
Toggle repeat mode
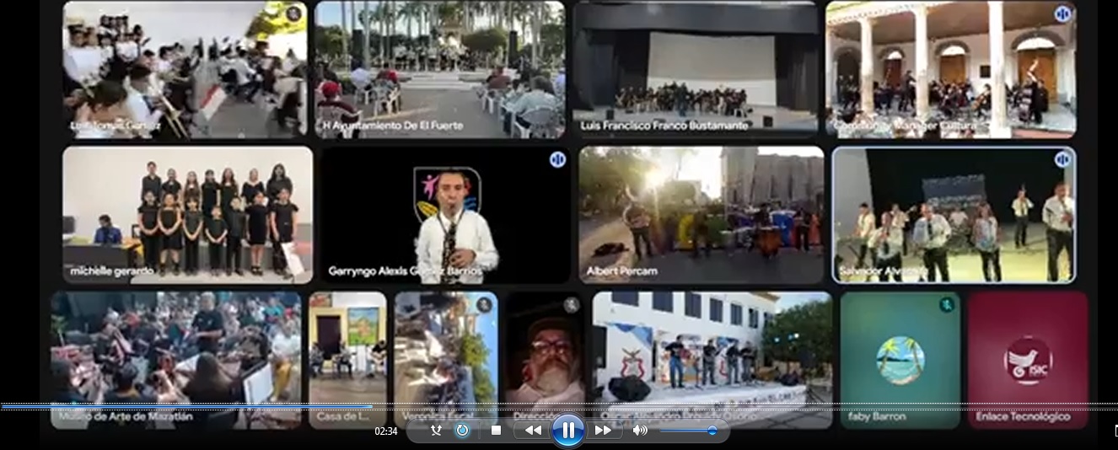[x=462, y=431]
